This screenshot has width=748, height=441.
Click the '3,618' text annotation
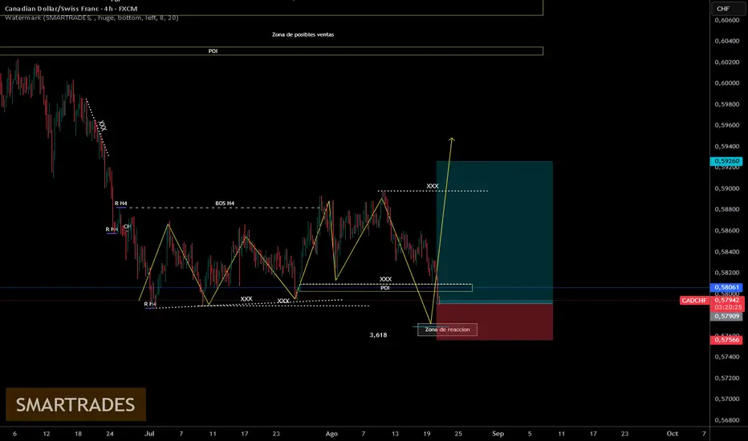(x=378, y=335)
